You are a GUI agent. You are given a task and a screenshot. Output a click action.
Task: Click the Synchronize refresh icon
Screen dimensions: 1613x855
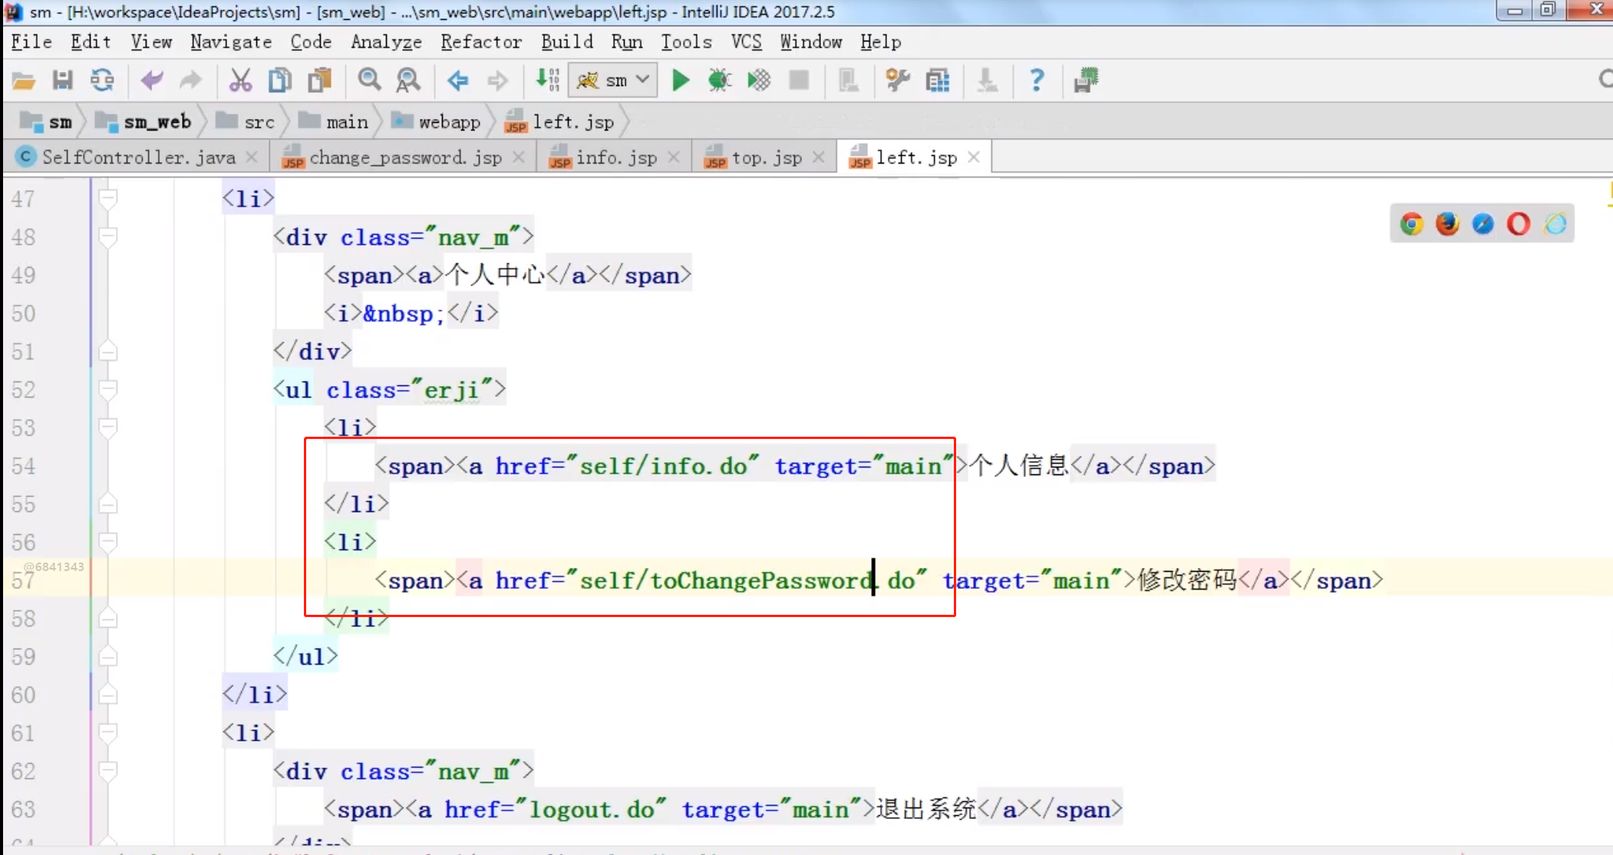pyautogui.click(x=102, y=81)
